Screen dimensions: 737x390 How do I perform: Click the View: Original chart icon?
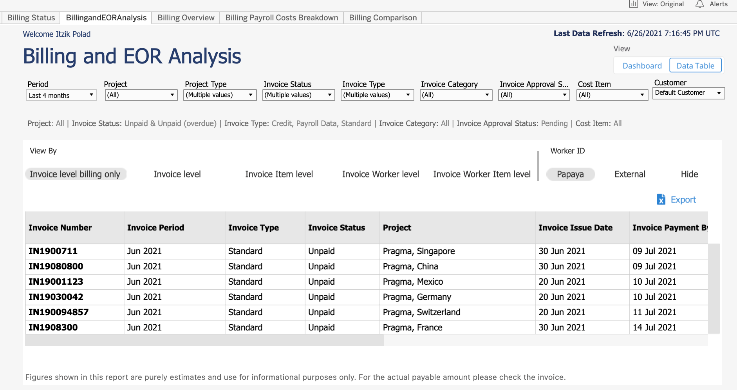pyautogui.click(x=633, y=4)
